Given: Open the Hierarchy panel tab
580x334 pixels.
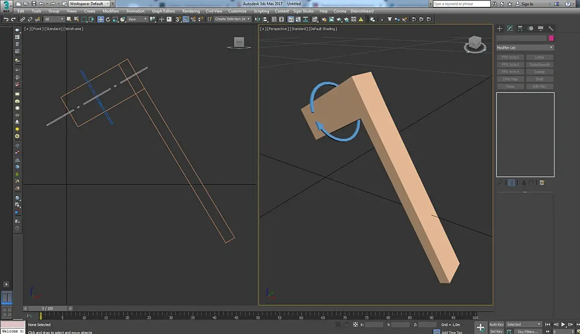Looking at the screenshot, I should point(520,28).
